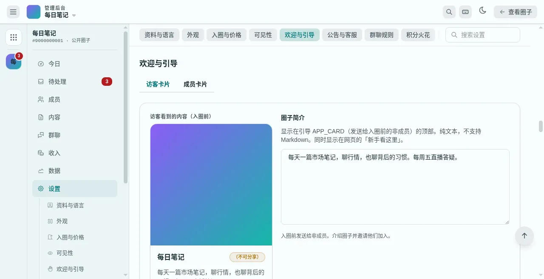Viewport: 544px width, 279px height.
Task: Open 群聊 section
Action: 75,135
